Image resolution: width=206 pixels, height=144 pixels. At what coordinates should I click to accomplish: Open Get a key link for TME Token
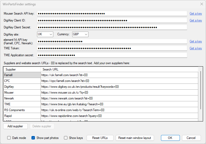(x=196, y=48)
